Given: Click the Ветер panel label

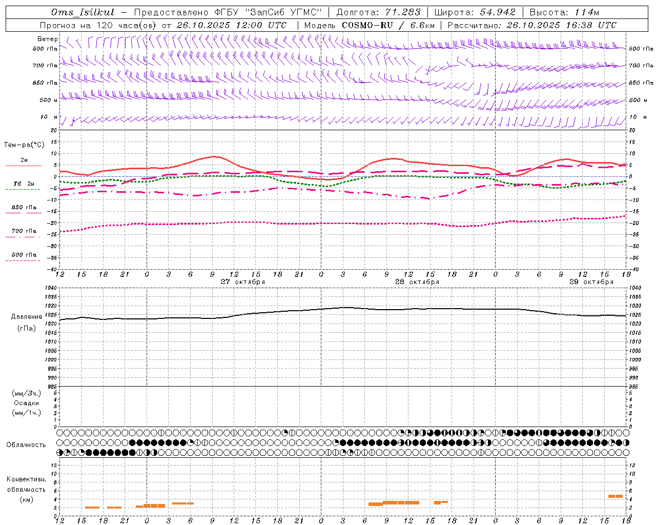Looking at the screenshot, I should pyautogui.click(x=47, y=39).
